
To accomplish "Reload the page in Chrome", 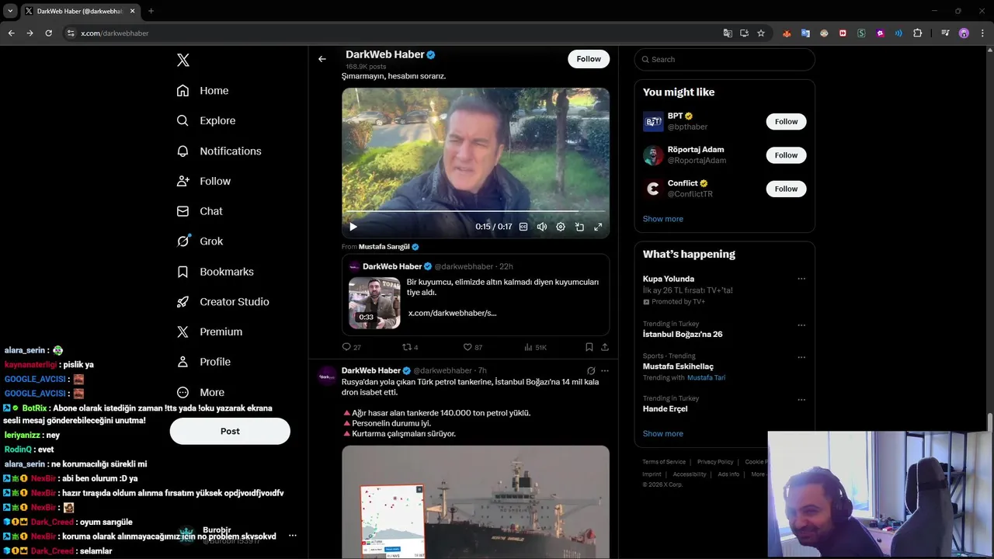I will coord(48,33).
